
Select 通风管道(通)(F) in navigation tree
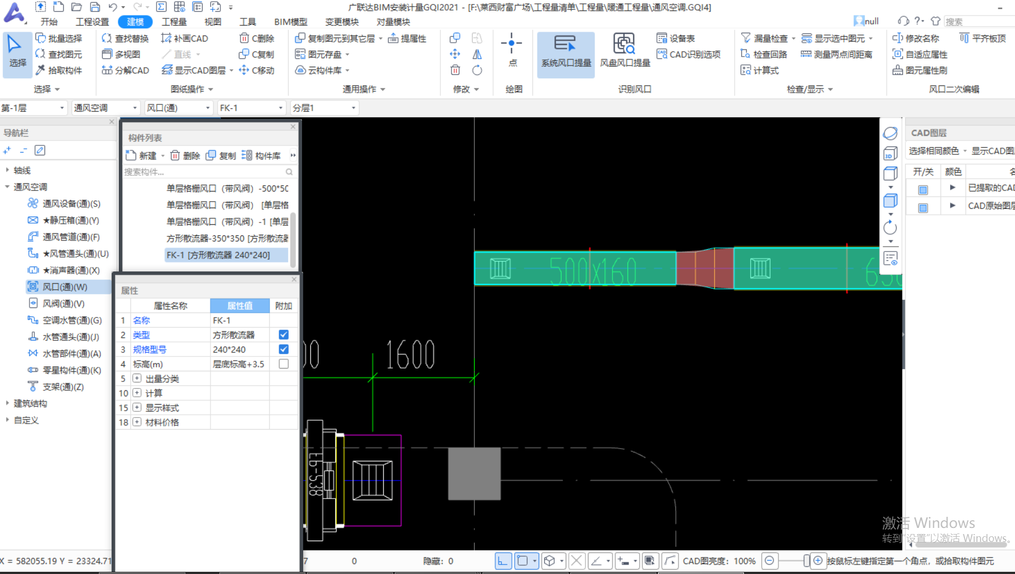pos(64,237)
